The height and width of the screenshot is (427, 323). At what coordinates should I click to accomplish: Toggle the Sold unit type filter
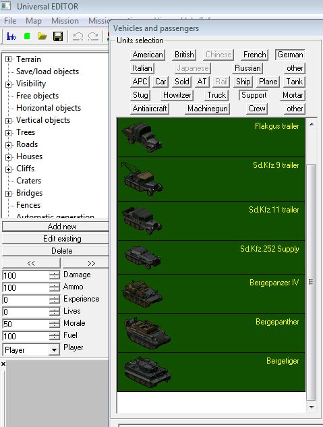point(182,82)
